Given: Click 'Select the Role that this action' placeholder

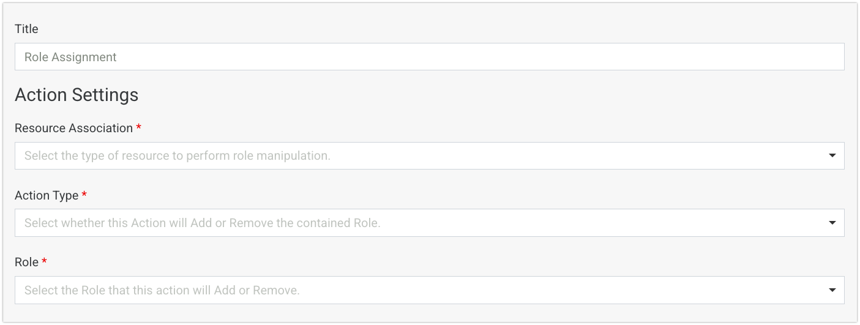Looking at the screenshot, I should click(x=162, y=290).
